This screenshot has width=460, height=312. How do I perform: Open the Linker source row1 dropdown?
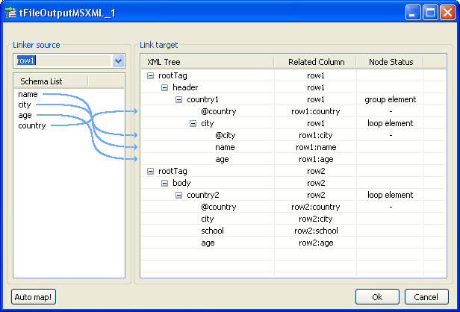tap(118, 61)
